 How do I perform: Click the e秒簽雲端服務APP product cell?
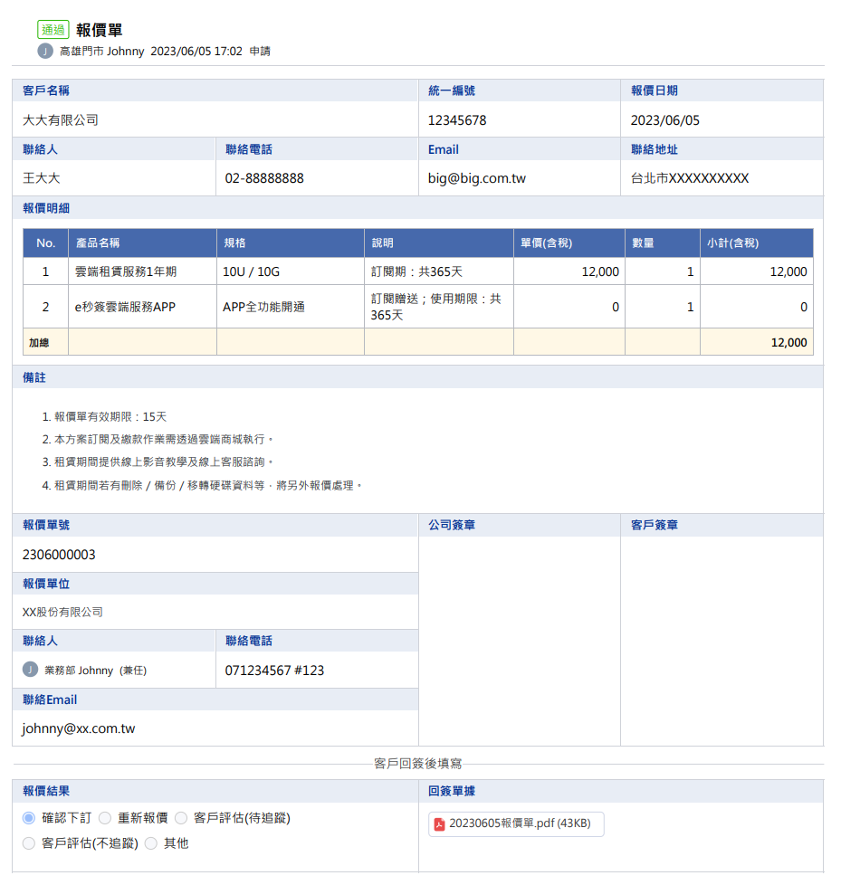click(142, 307)
